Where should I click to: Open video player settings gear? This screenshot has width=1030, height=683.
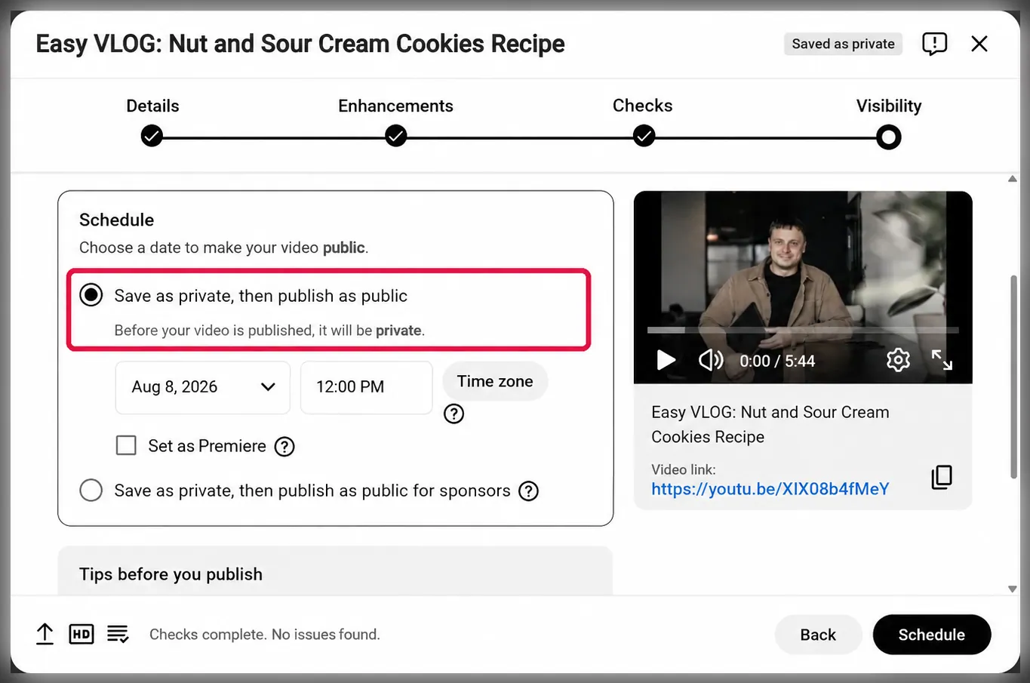[x=898, y=360]
